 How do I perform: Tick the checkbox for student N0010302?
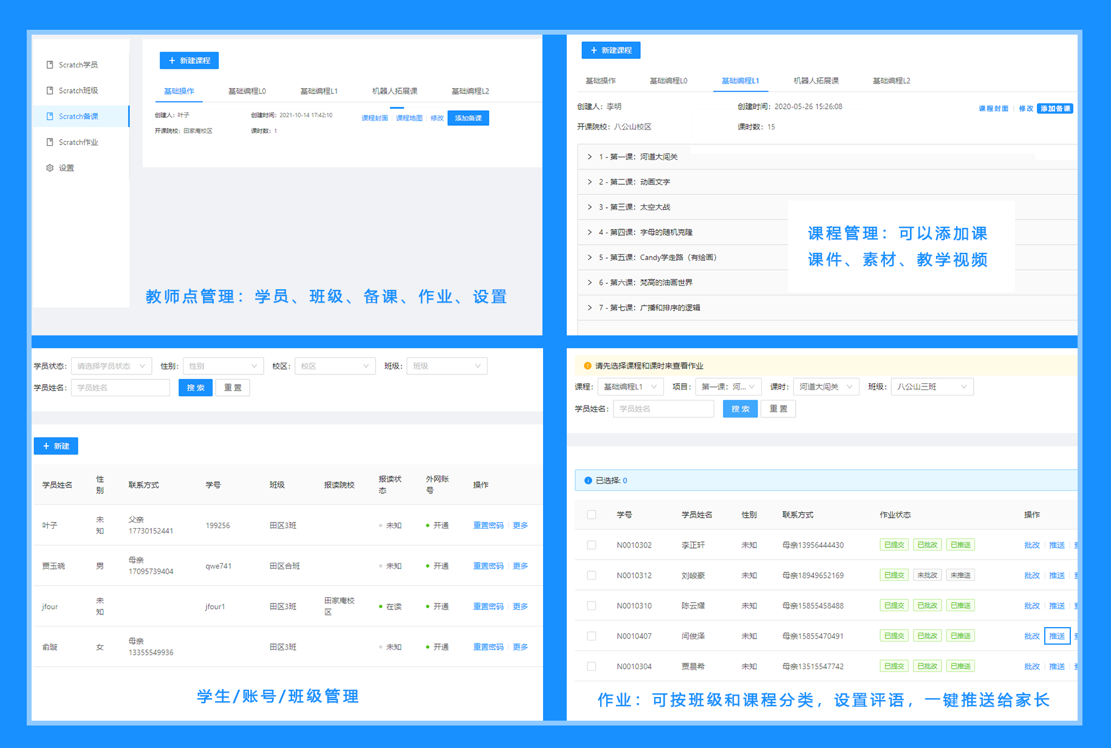[x=592, y=545]
